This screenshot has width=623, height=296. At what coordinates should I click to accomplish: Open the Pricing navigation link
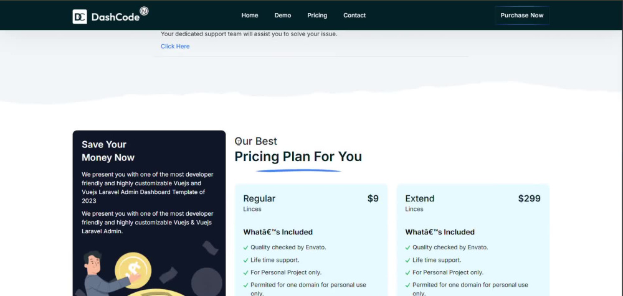[317, 16]
